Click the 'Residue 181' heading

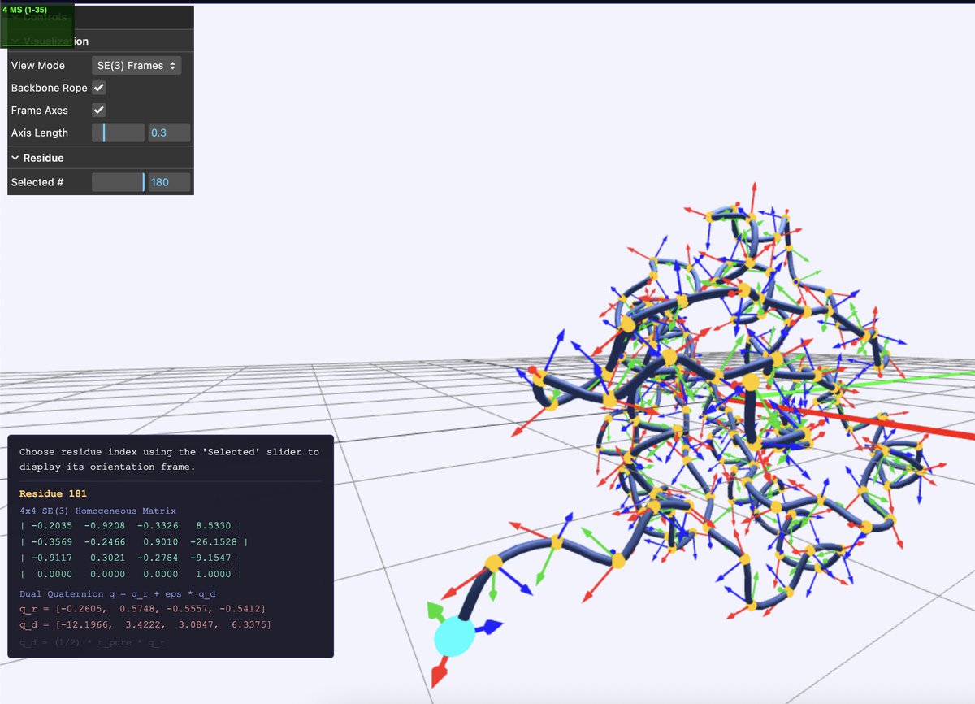53,493
